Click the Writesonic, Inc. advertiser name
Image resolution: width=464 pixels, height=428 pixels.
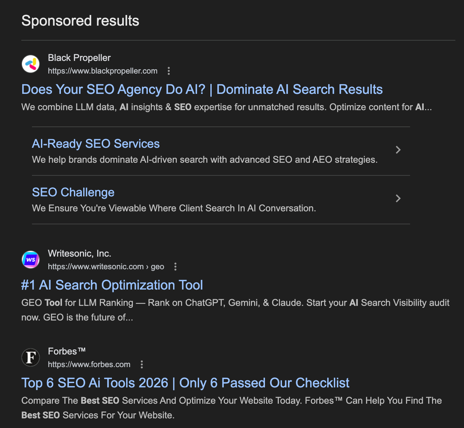79,253
